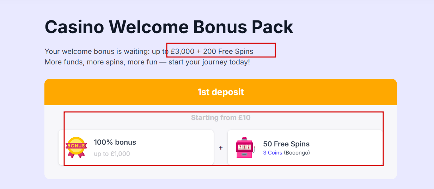Image resolution: width=434 pixels, height=189 pixels.
Task: Click the gold BONUS medal icon
Action: point(76,147)
